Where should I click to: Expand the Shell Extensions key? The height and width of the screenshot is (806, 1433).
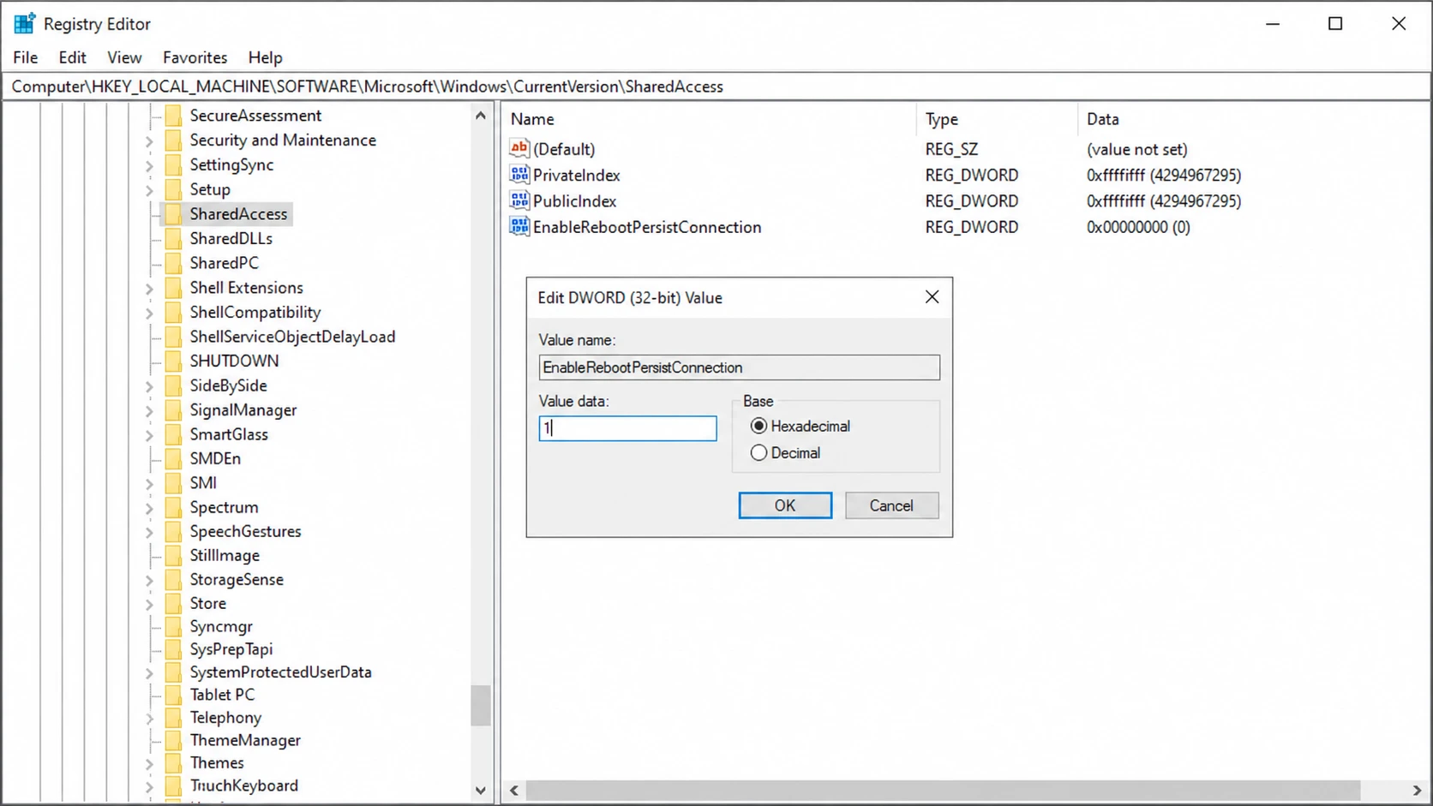coord(149,289)
